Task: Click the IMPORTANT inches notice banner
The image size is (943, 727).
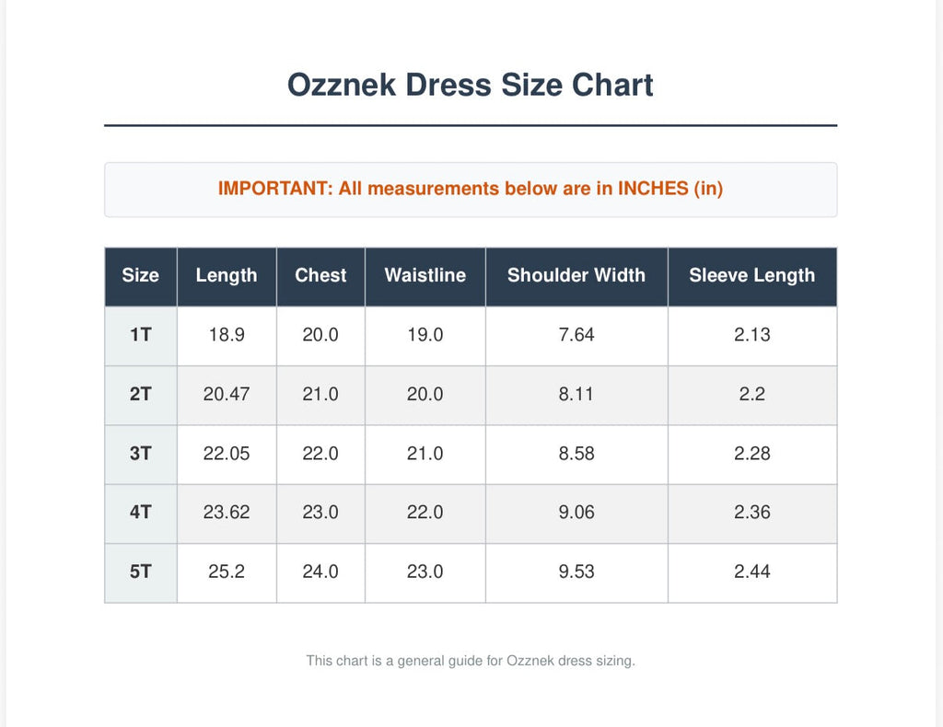Action: (471, 190)
